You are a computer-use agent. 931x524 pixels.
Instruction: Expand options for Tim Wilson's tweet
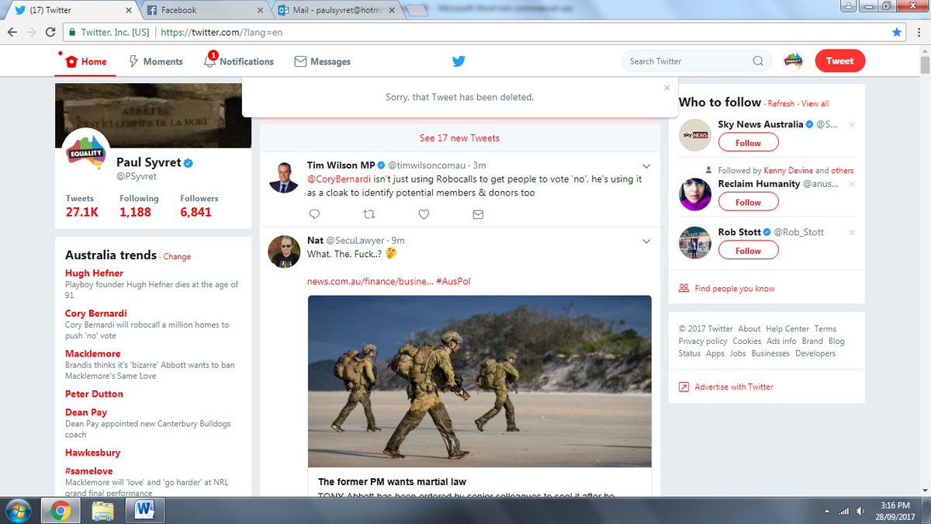(x=646, y=165)
